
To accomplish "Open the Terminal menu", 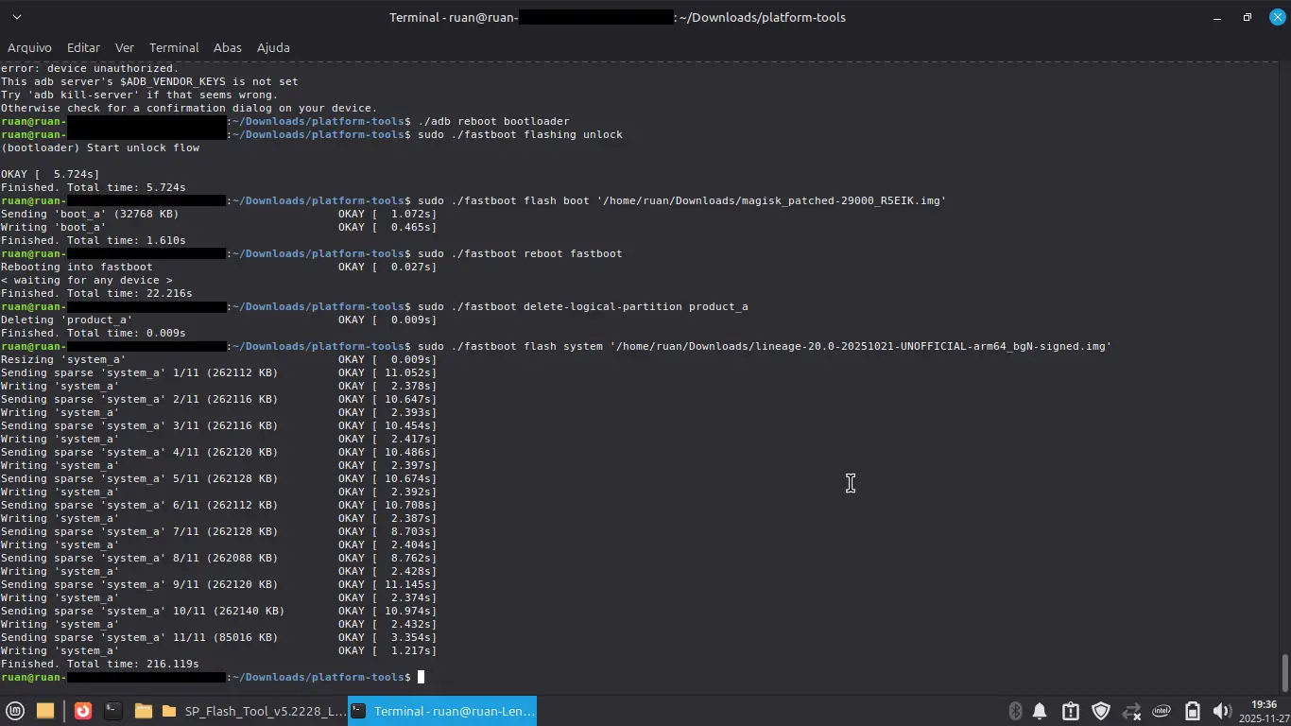I will [x=173, y=47].
